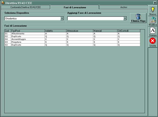Open the Archivi tab
Image resolution: width=158 pixels, height=117 pixels.
pos(124,7)
